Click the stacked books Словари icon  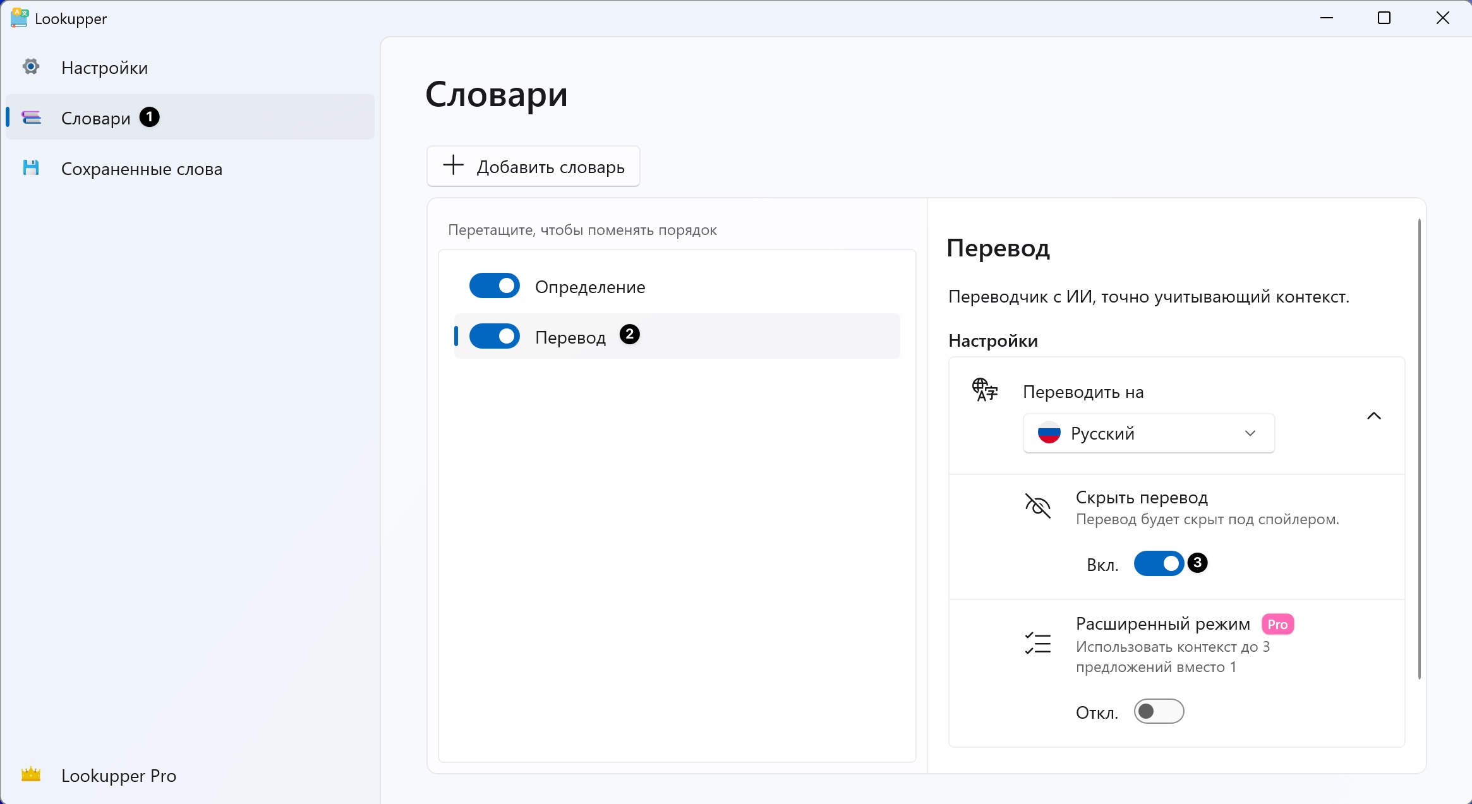31,117
